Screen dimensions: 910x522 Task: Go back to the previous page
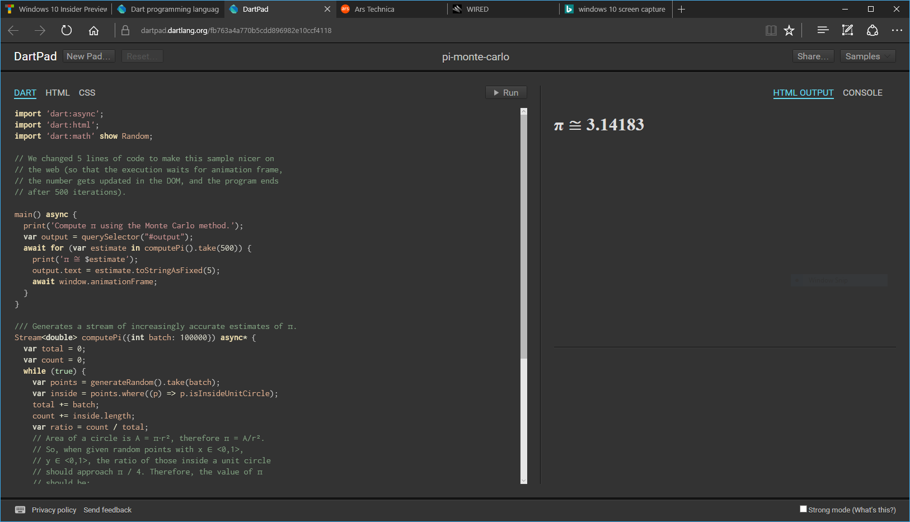point(13,31)
